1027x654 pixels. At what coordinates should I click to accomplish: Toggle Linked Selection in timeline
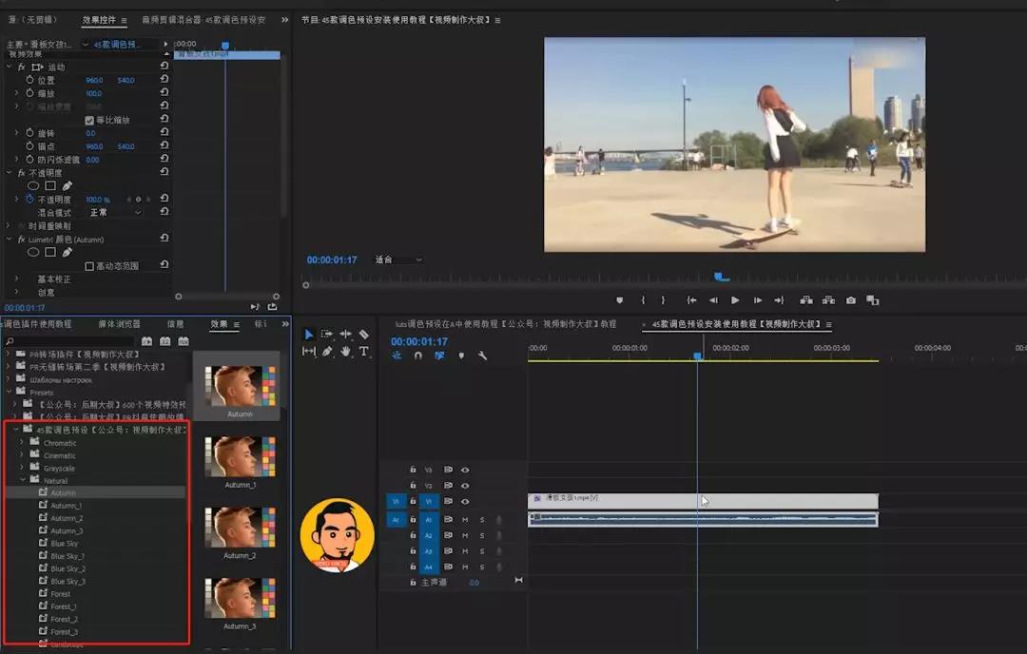pyautogui.click(x=438, y=356)
